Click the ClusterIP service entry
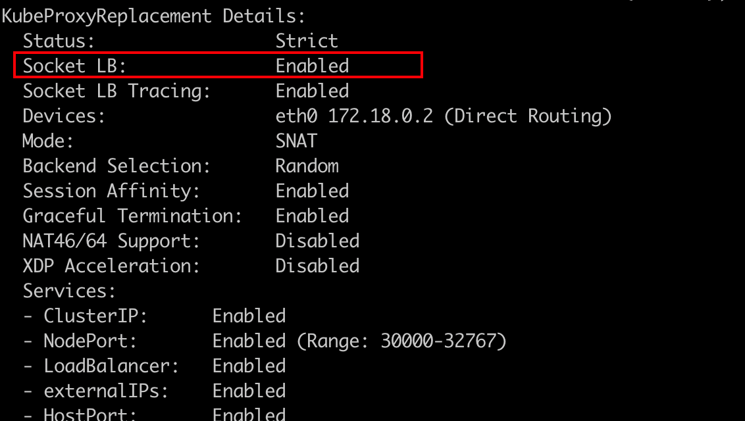The image size is (745, 421). click(95, 316)
